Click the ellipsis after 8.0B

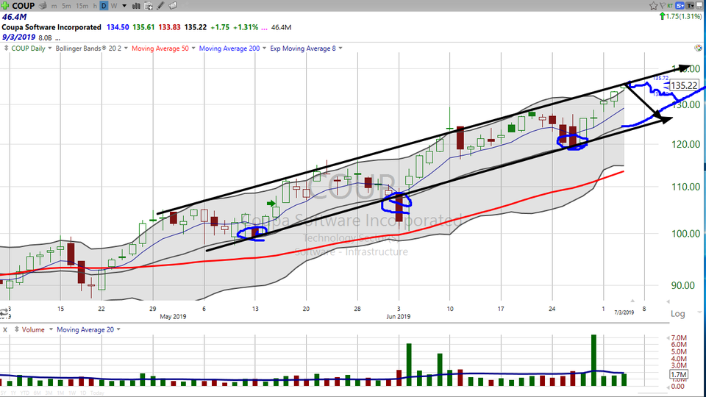pos(57,38)
